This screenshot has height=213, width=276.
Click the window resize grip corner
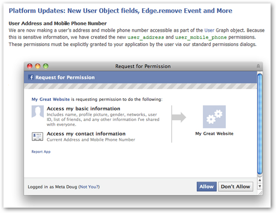[x=260, y=193]
